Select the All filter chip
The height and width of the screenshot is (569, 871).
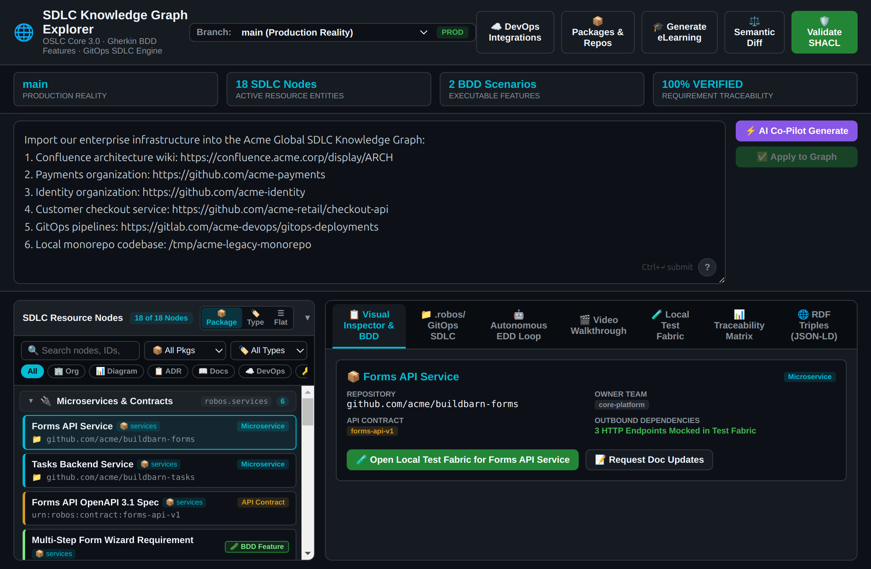32,371
